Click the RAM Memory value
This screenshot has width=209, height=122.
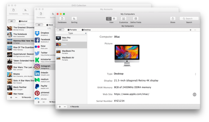(x=133, y=87)
